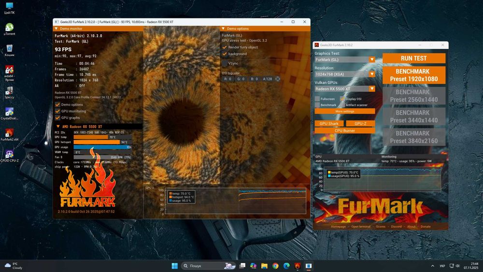Open the Vulkan GPUs dropdown
The height and width of the screenshot is (272, 483).
tap(345, 89)
